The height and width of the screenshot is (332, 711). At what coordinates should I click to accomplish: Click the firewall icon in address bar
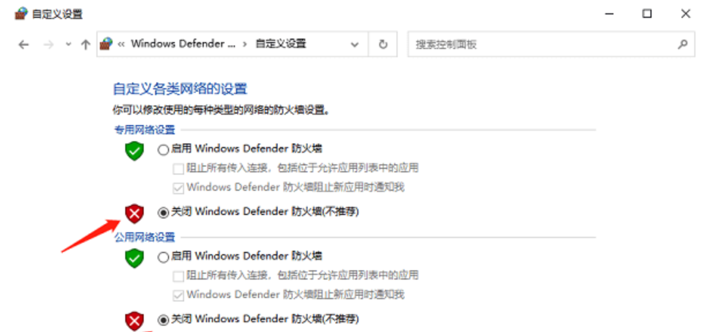pyautogui.click(x=106, y=44)
